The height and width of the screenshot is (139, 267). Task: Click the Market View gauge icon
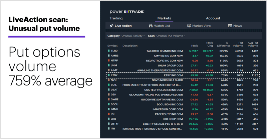point(189,26)
